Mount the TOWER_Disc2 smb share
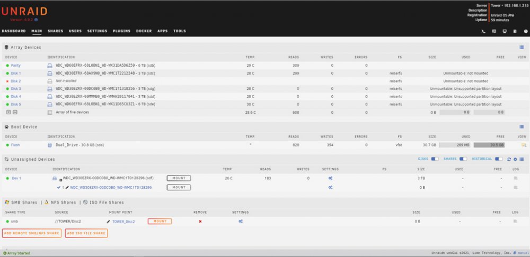Viewport: 530px width, 257px height. [x=160, y=222]
